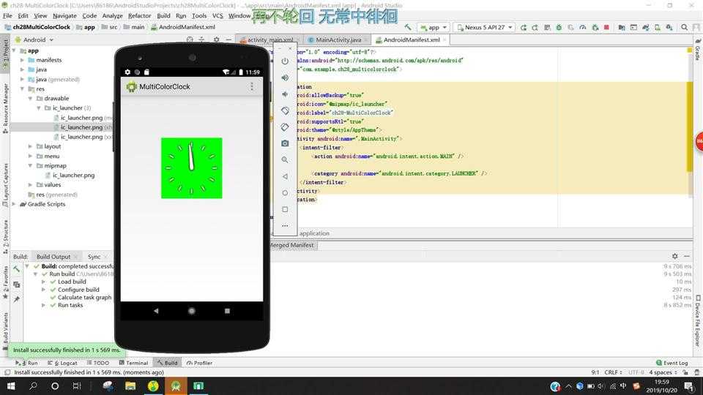
Task: Open the VCS menu
Action: pos(217,15)
